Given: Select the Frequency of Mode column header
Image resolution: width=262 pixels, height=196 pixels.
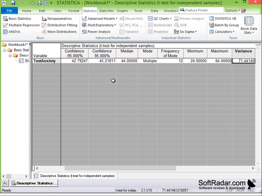Looking at the screenshot, I should coord(170,53).
